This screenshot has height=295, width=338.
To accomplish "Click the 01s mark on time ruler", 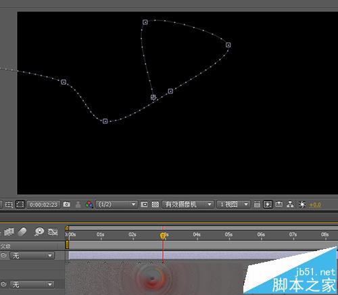I will 101,235.
